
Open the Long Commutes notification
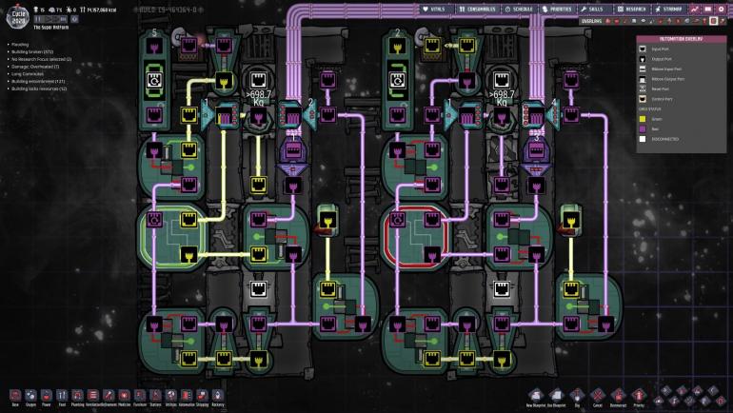pos(27,74)
